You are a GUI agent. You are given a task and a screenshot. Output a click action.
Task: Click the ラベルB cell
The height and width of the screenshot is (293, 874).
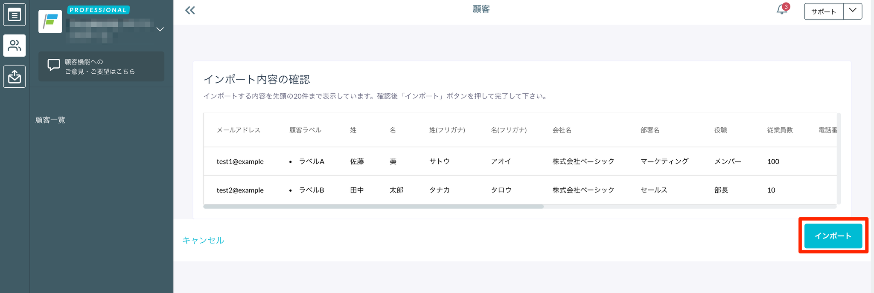312,190
